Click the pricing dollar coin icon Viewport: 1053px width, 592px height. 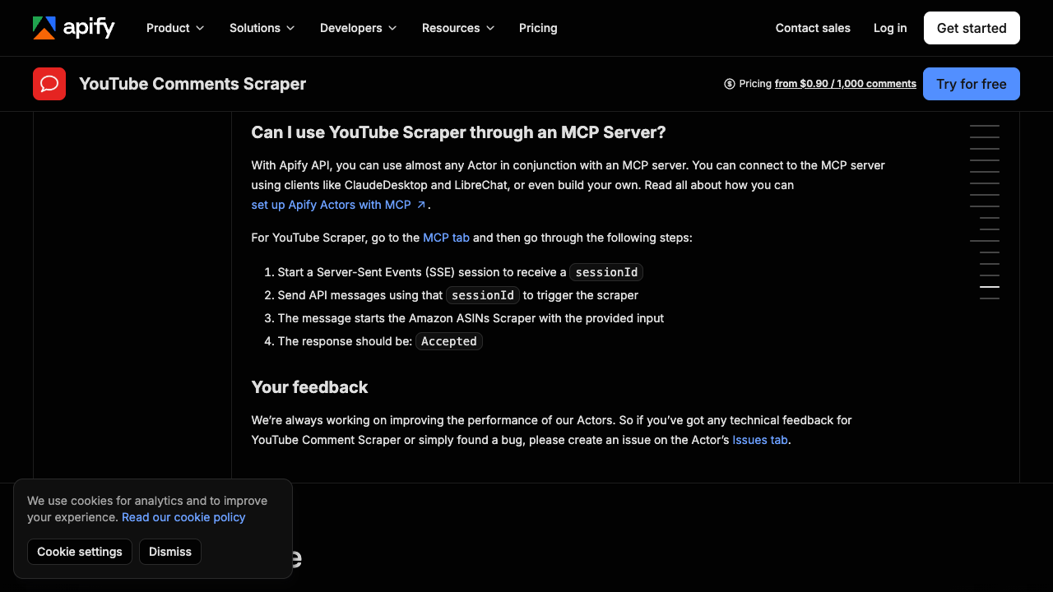[x=730, y=84]
